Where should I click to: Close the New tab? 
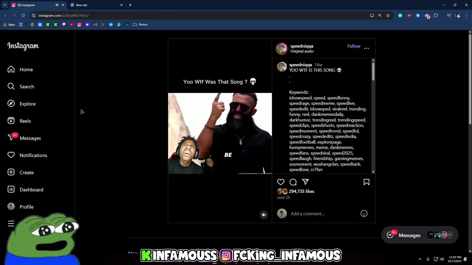coord(121,5)
